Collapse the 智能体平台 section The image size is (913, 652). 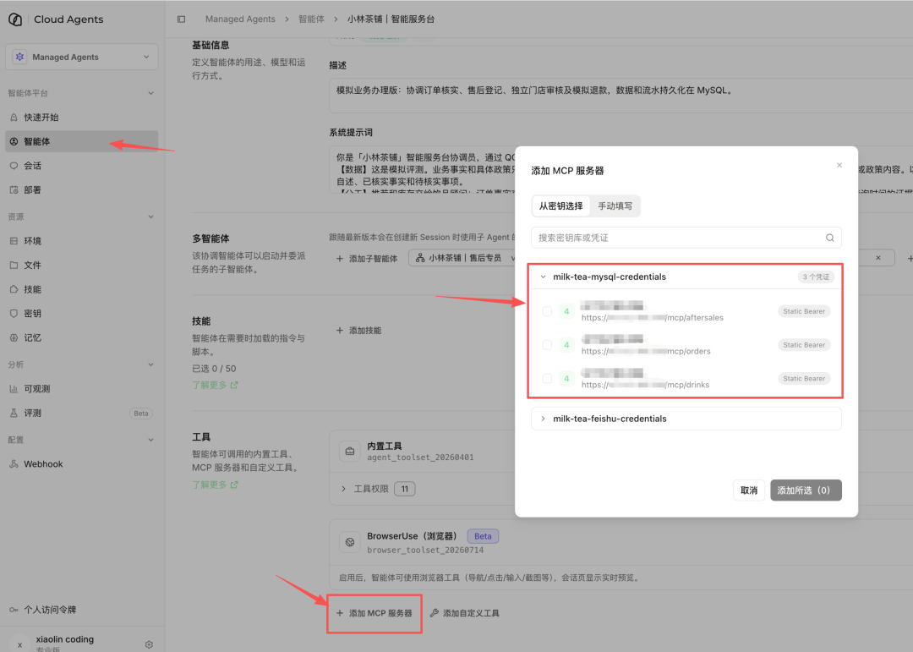(x=150, y=93)
